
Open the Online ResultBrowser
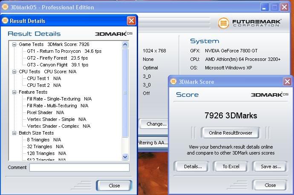coord(231,133)
